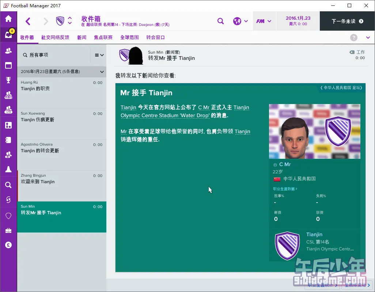
Task: Open the Sun Xuewang message Tianjin 伤病更新
Action: click(62, 124)
